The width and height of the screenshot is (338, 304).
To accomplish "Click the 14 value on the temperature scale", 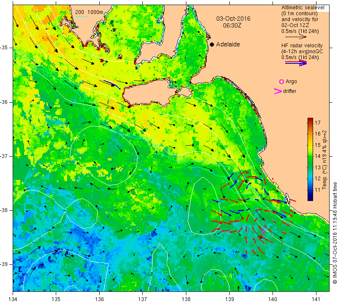I will [318, 156].
